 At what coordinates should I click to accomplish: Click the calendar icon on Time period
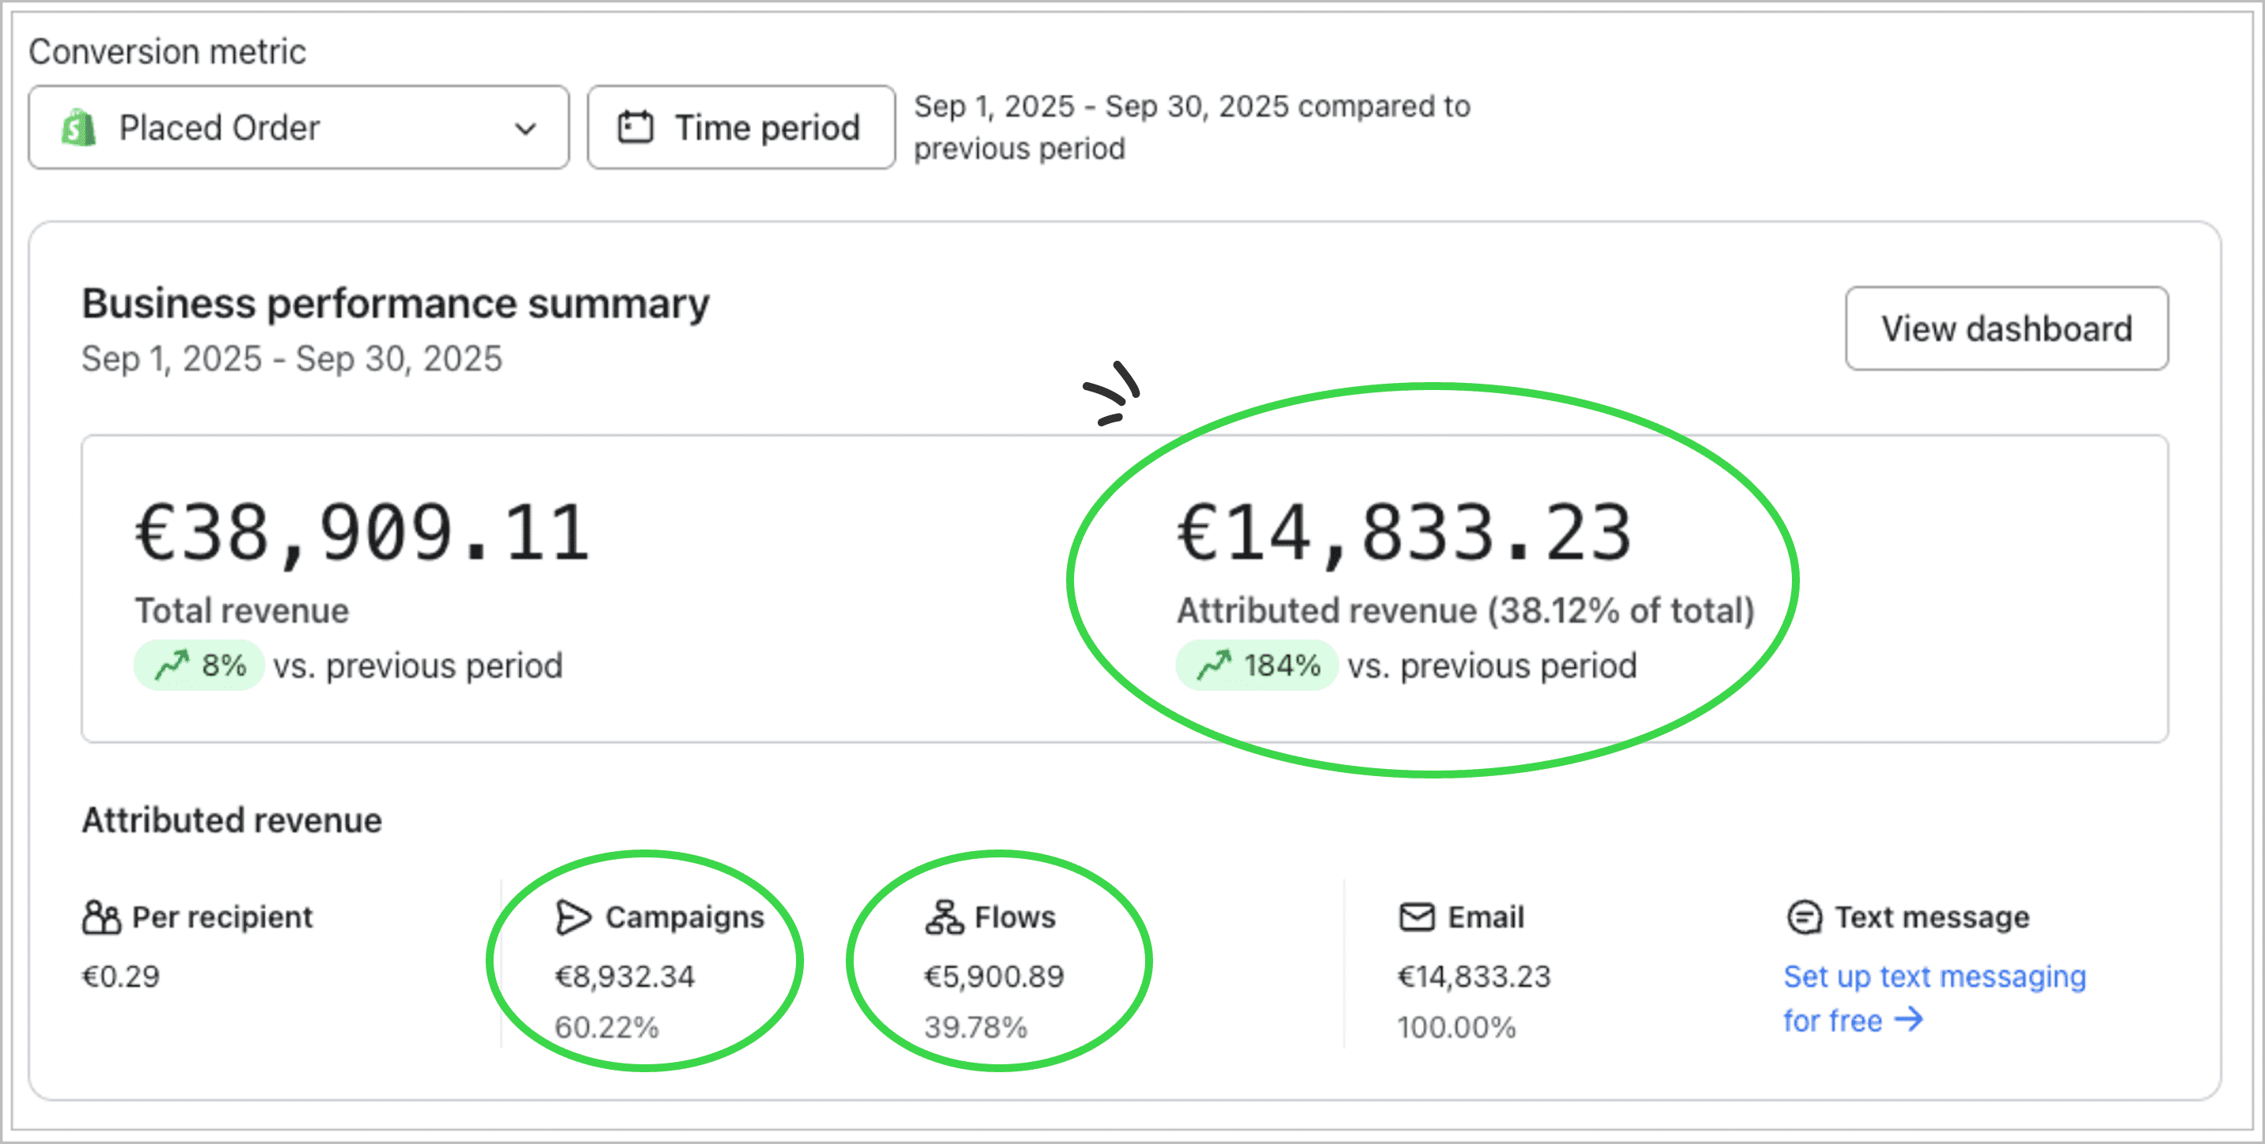coord(635,127)
